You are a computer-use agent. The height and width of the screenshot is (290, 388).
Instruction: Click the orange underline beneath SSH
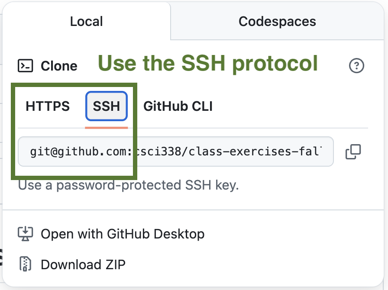coord(107,128)
